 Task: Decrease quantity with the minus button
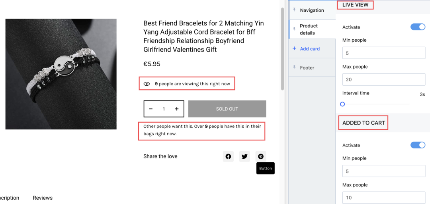point(150,109)
